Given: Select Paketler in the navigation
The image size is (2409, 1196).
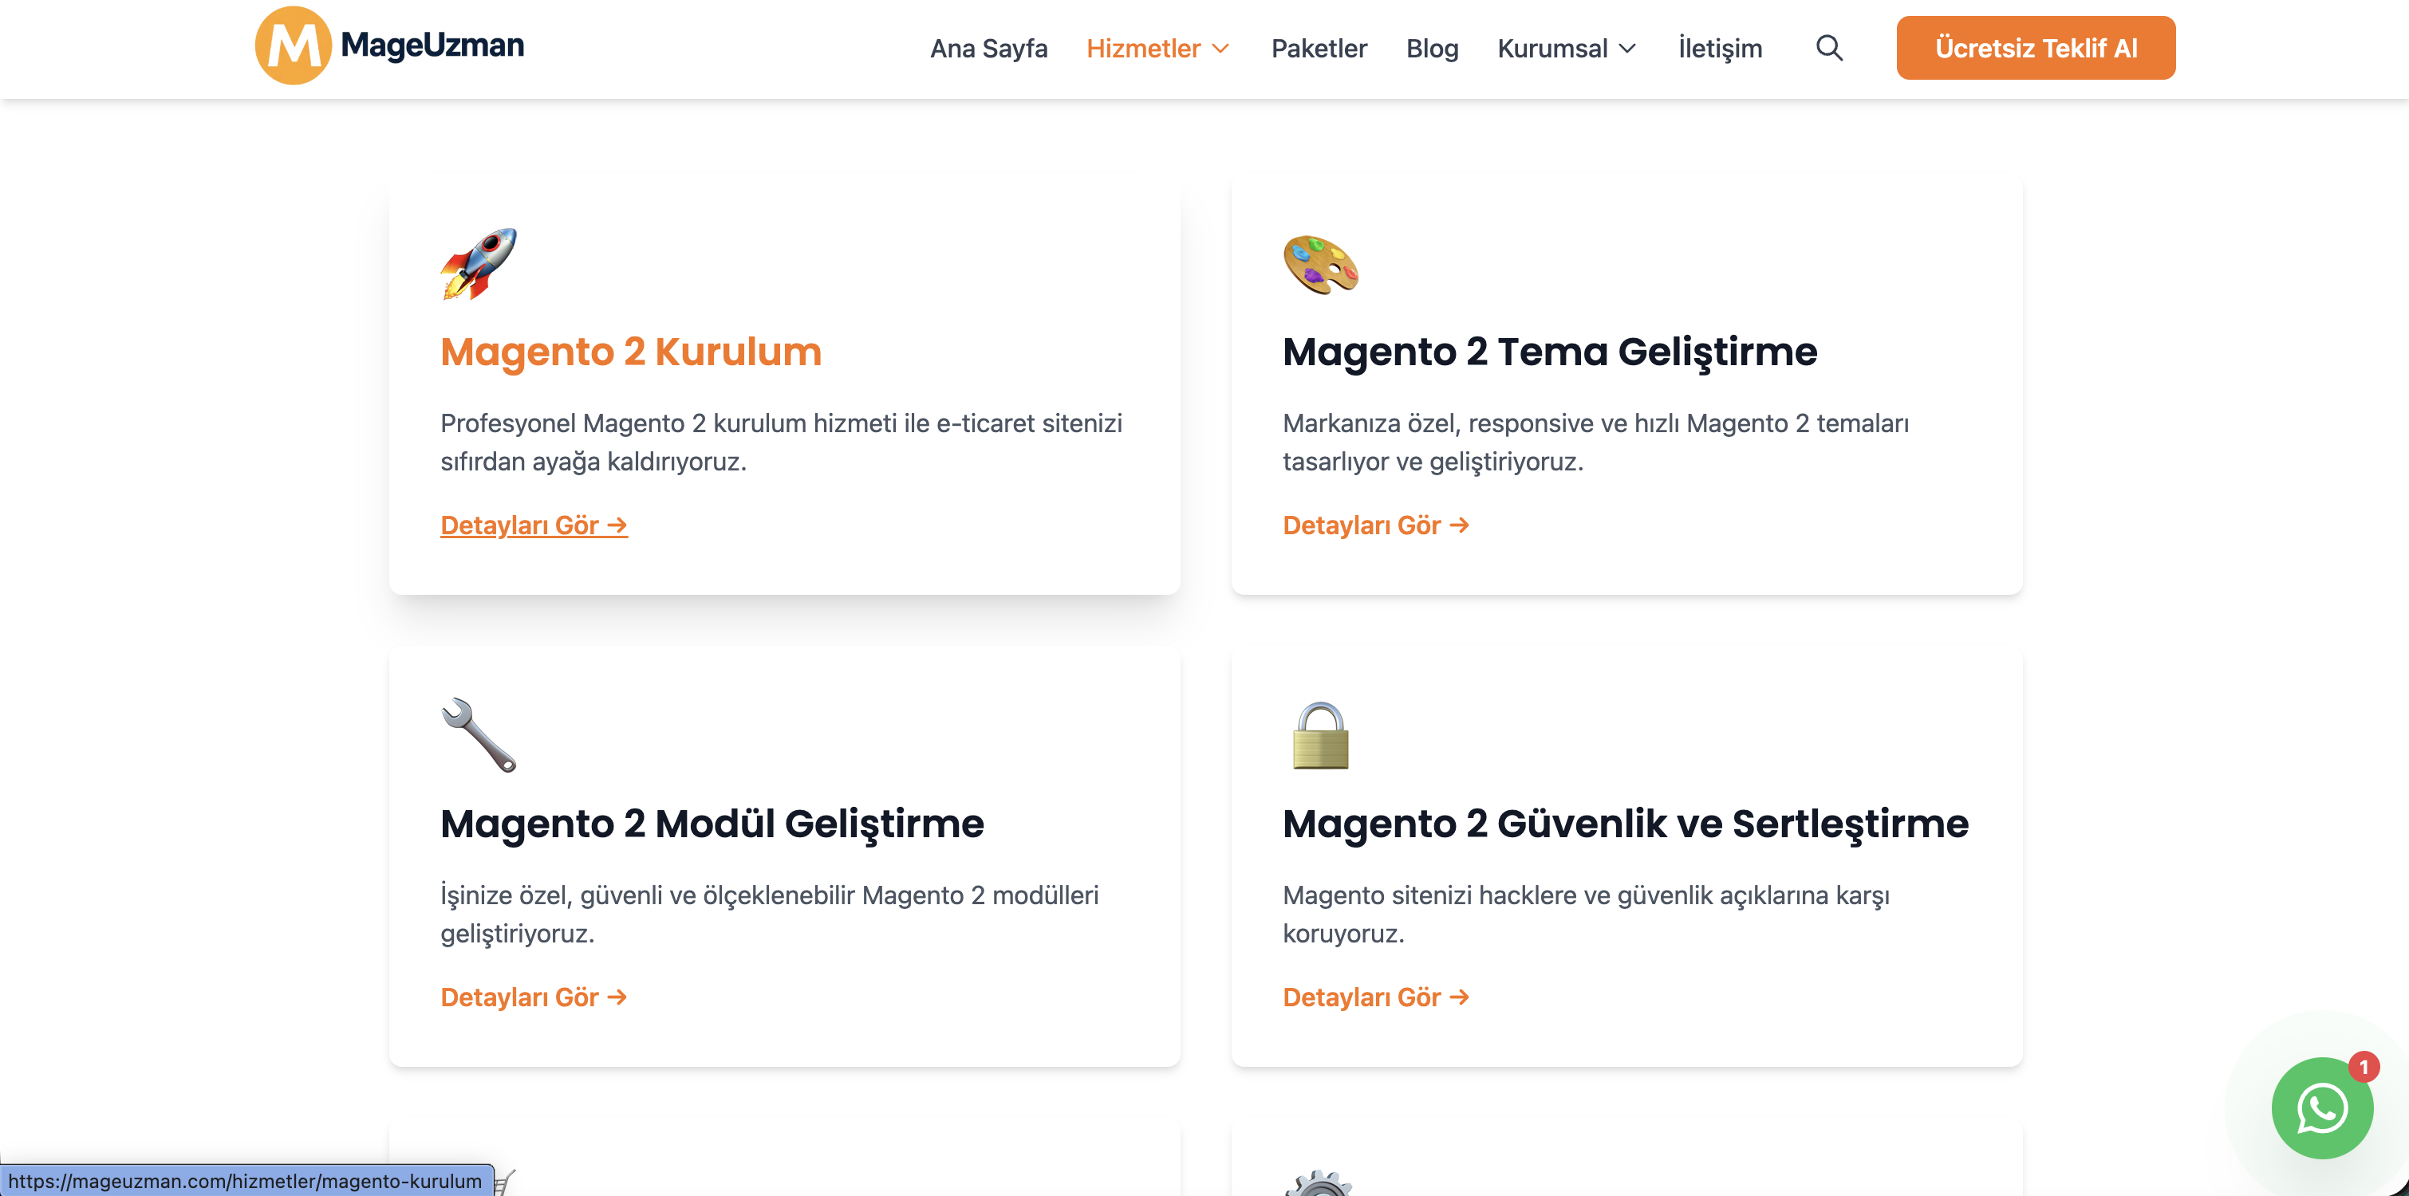Looking at the screenshot, I should [1319, 49].
